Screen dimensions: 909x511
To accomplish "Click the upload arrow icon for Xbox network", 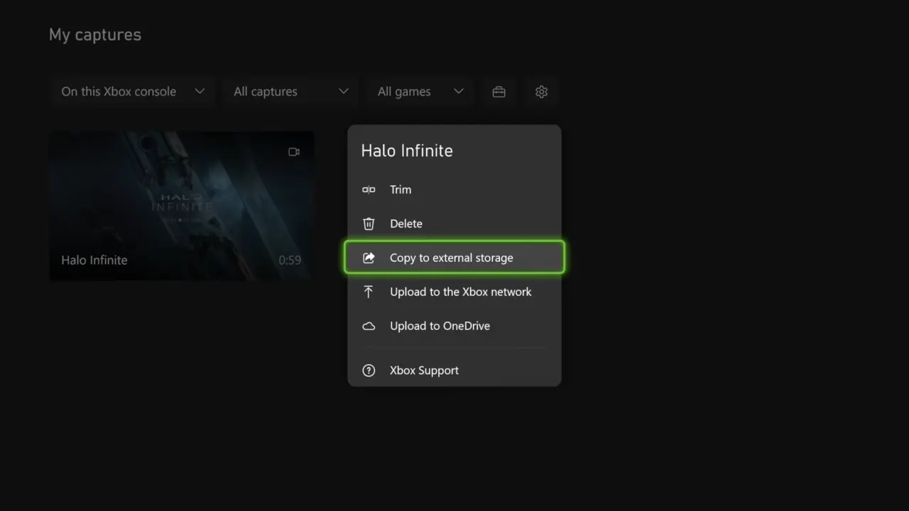I will point(369,292).
